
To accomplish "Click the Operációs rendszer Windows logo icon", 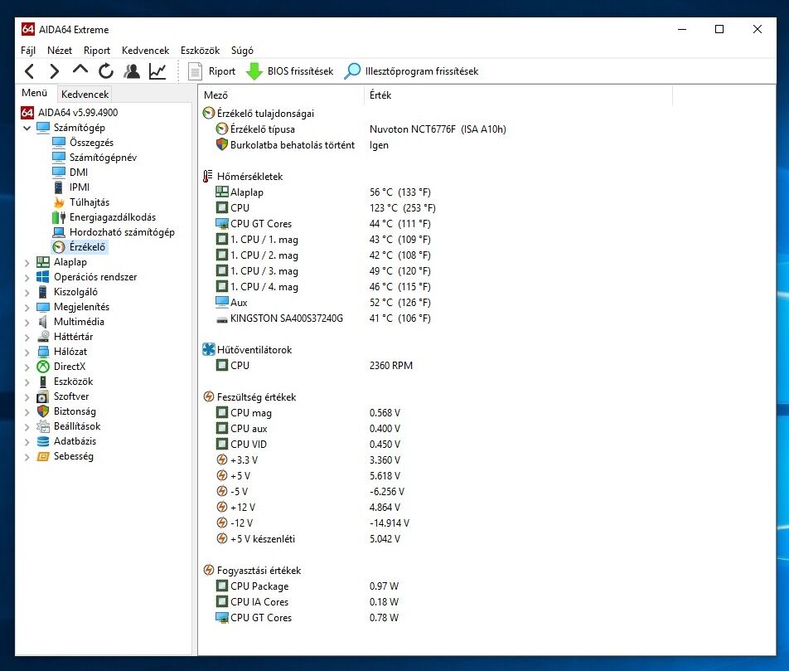I will [x=43, y=277].
